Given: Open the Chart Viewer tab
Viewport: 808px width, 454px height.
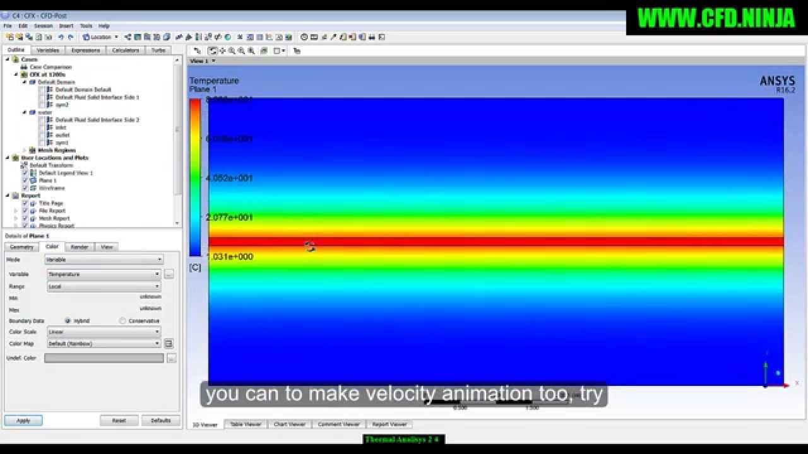Looking at the screenshot, I should [290, 424].
